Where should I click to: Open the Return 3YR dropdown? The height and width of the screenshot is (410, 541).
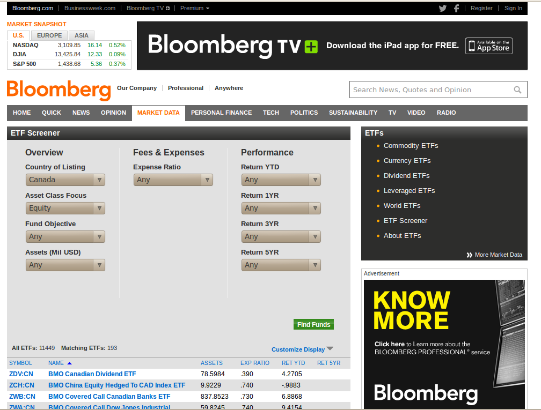pos(281,237)
